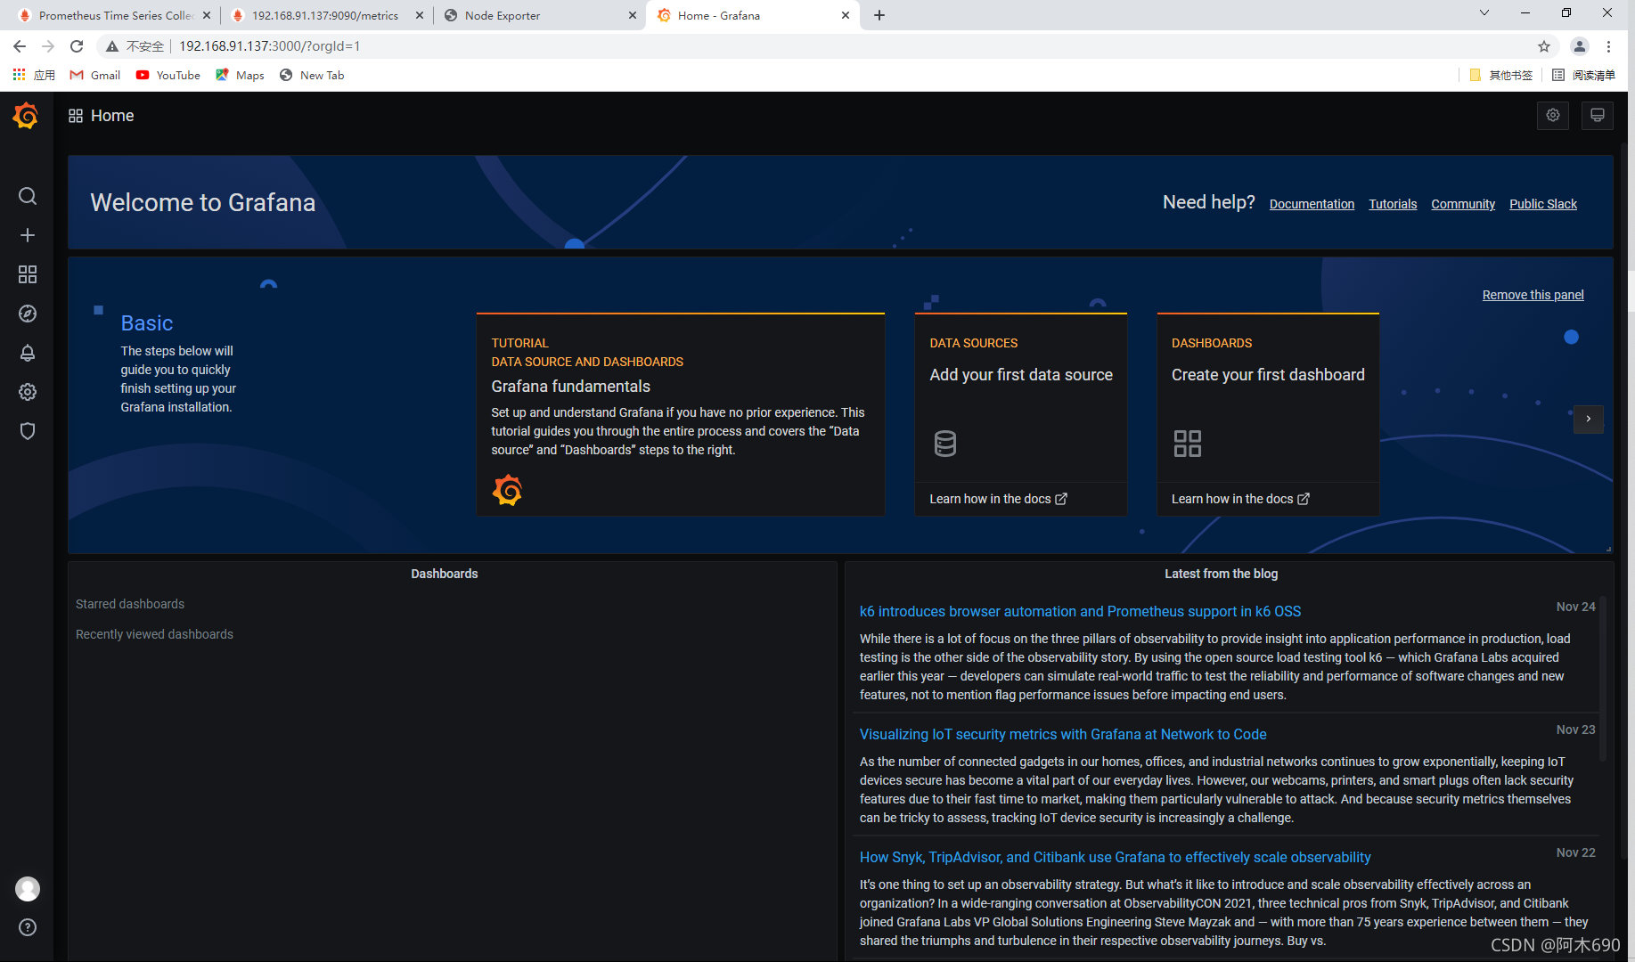Viewport: 1635px width, 962px height.
Task: Click Create your first dashboard
Action: (x=1268, y=375)
